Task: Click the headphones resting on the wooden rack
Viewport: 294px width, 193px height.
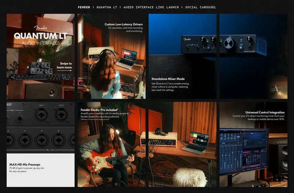Action: click(x=161, y=131)
